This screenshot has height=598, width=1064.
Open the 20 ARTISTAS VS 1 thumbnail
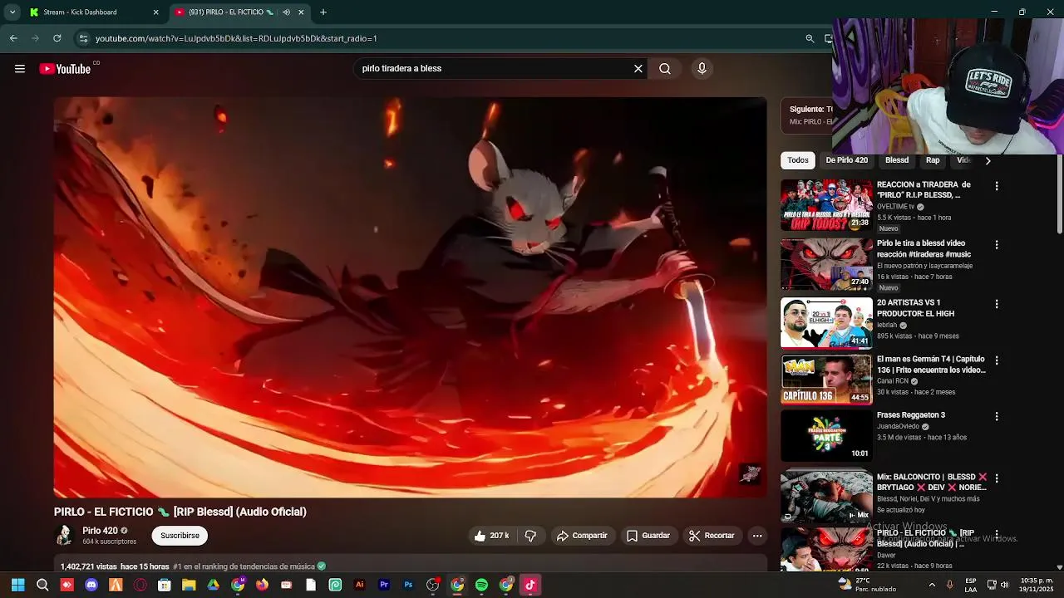[826, 323]
